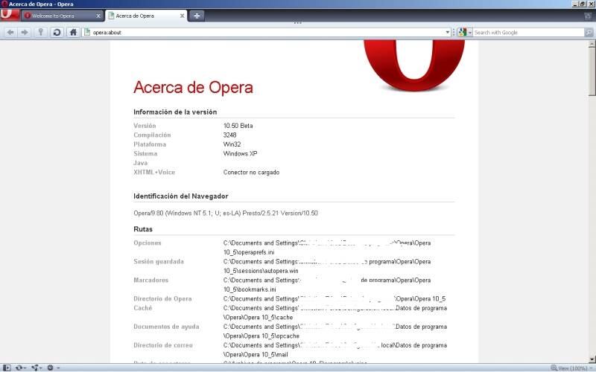Open Opera Unite status bar menu
This screenshot has width=596, height=372.
[37, 368]
